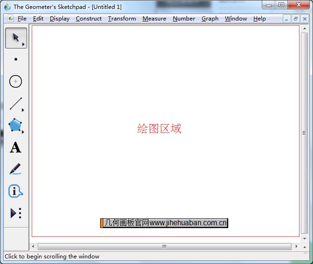Open the Measure menu
The image size is (313, 264).
(x=154, y=19)
